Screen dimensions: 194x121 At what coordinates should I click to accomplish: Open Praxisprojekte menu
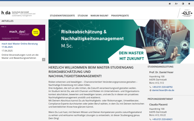click(x=120, y=16)
